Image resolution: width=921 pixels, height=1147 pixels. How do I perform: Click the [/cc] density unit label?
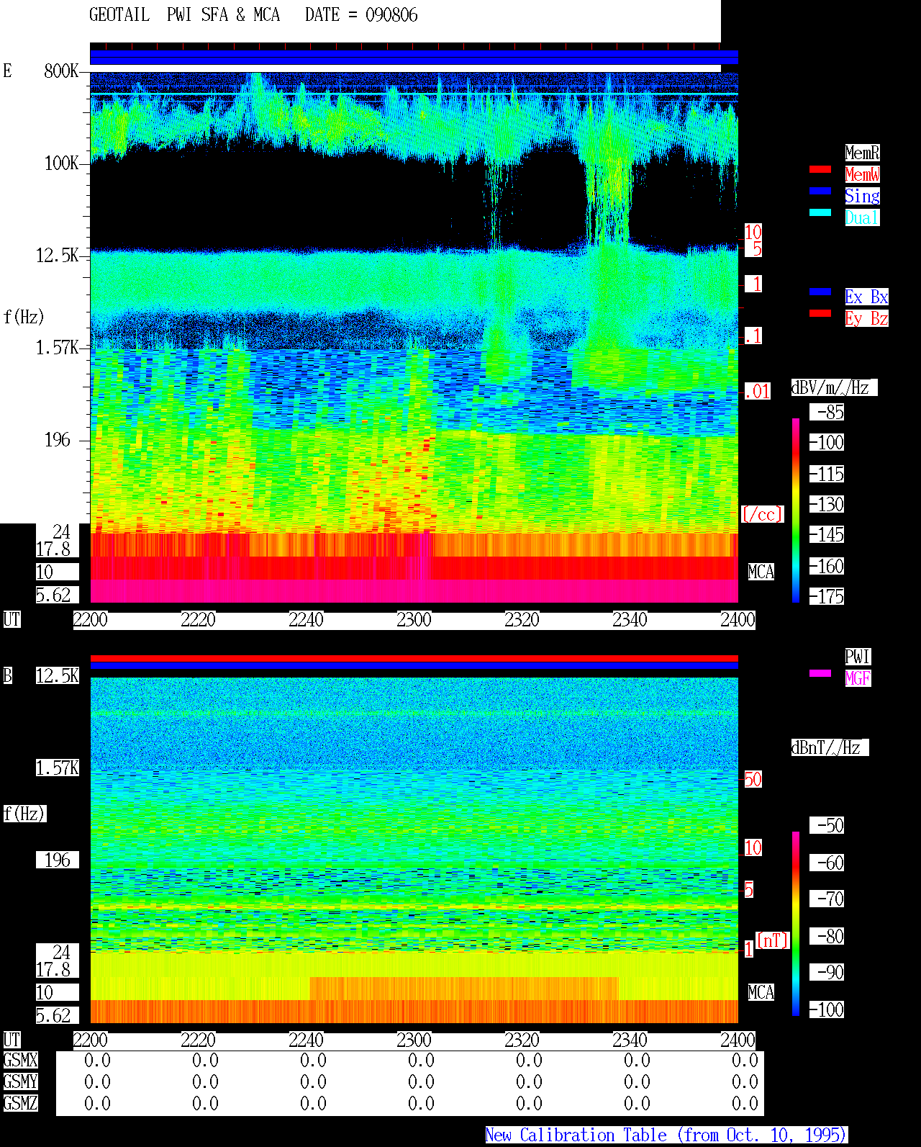(762, 514)
